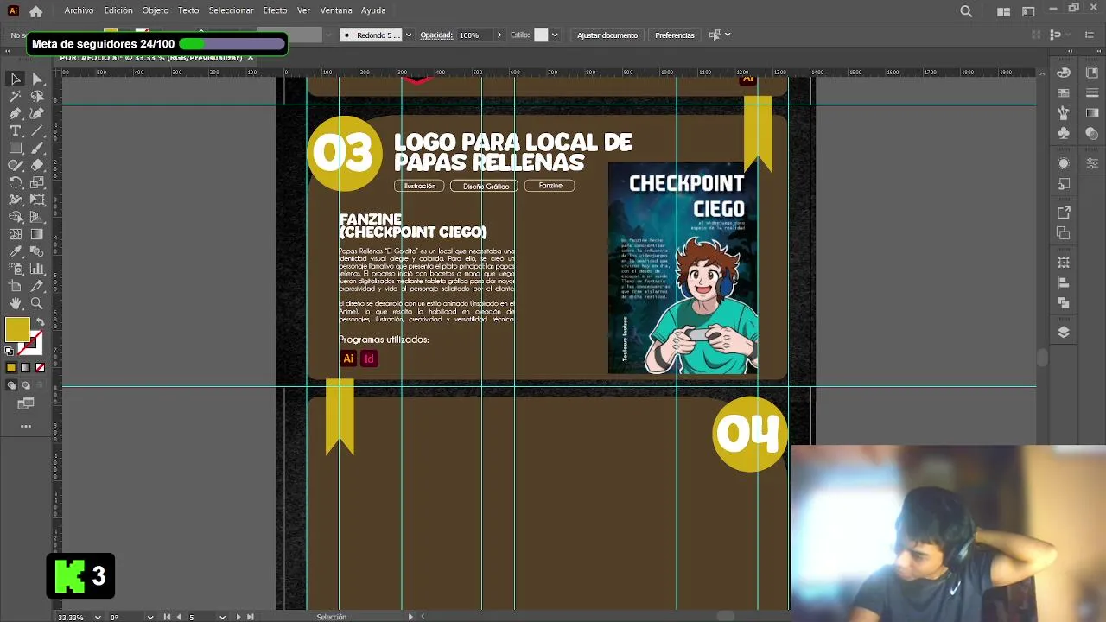Click the Ajustar documento button
Screen dimensions: 1106x622
(x=607, y=35)
